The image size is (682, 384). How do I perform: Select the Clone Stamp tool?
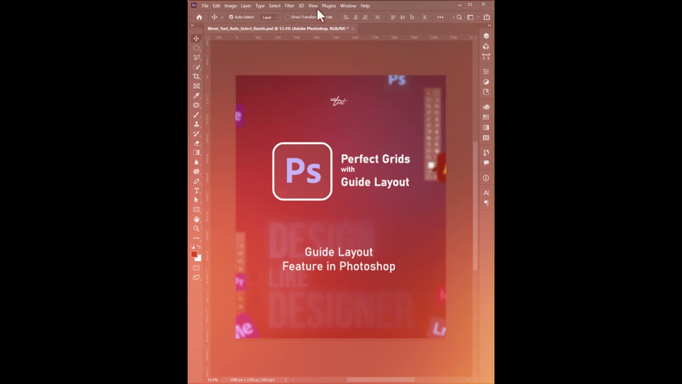click(x=196, y=124)
